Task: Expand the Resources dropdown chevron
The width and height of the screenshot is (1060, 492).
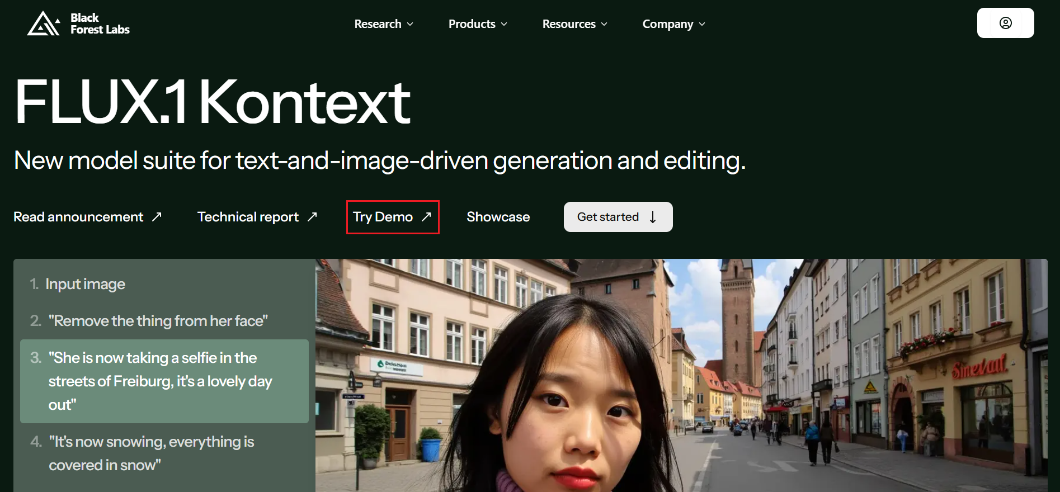Action: click(604, 25)
